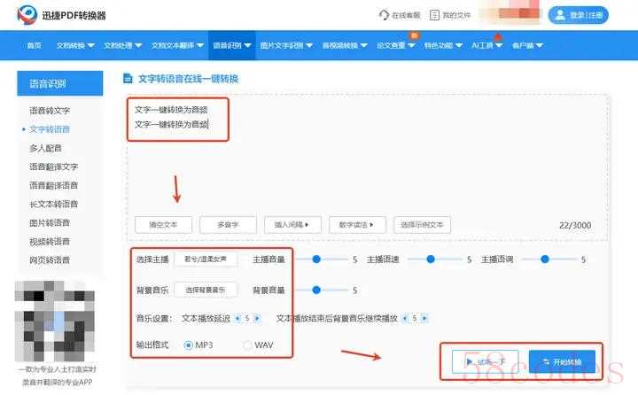Expand the 插入间隔 dropdown
This screenshot has height=395, width=638.
click(x=295, y=224)
